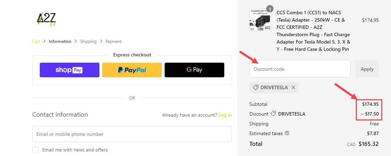Image resolution: width=391 pixels, height=156 pixels.
Task: Select the Information breadcrumb step
Action: point(60,41)
